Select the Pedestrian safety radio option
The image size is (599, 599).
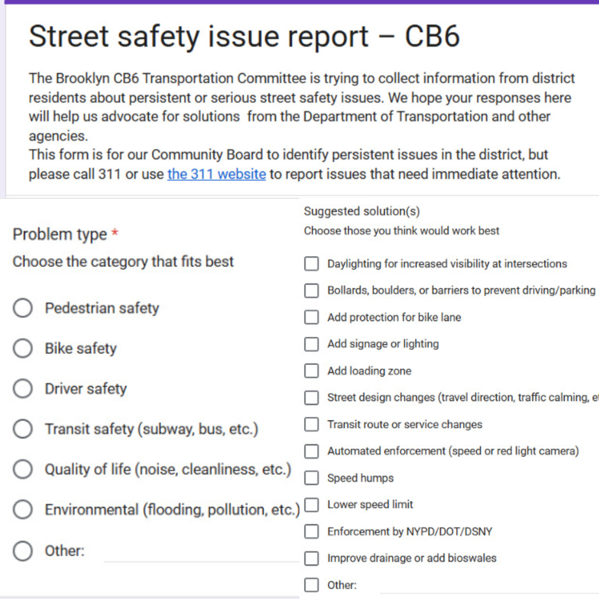click(23, 308)
